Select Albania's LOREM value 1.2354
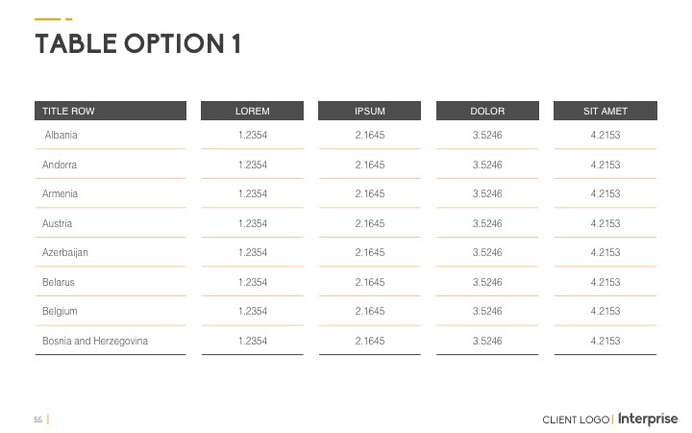This screenshot has width=692, height=433. point(252,136)
